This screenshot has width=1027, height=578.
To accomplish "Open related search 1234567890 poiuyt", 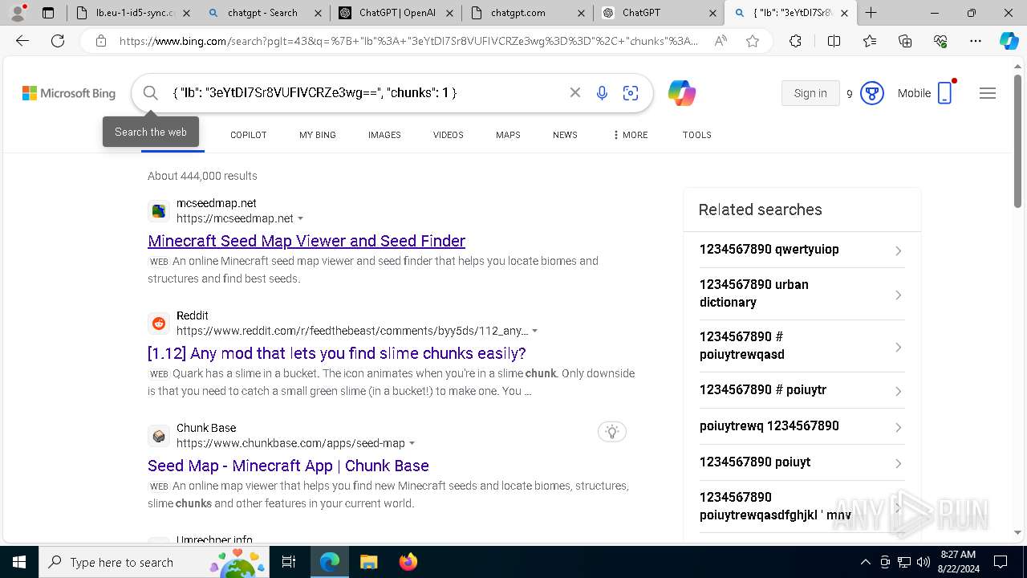I will 802,462.
